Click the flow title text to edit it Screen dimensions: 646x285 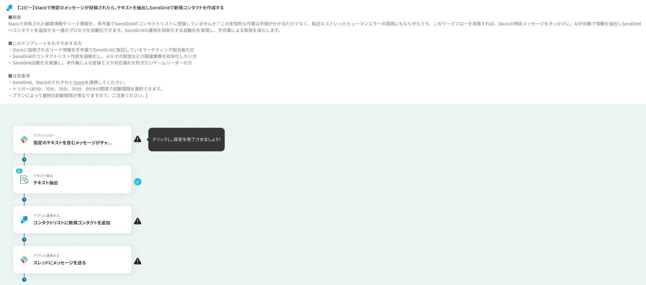click(x=120, y=8)
